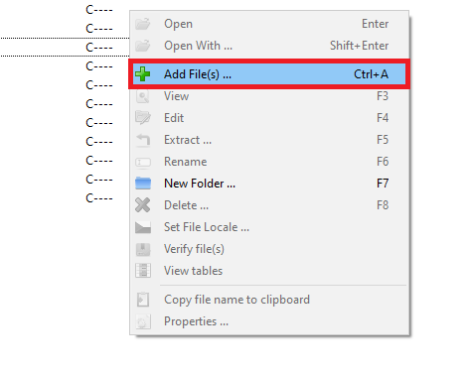
Task: Click the View magnifier icon
Action: 143,96
